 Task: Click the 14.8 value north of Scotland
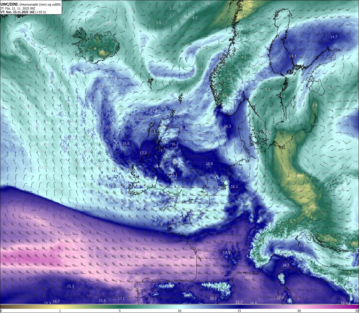coord(154,111)
